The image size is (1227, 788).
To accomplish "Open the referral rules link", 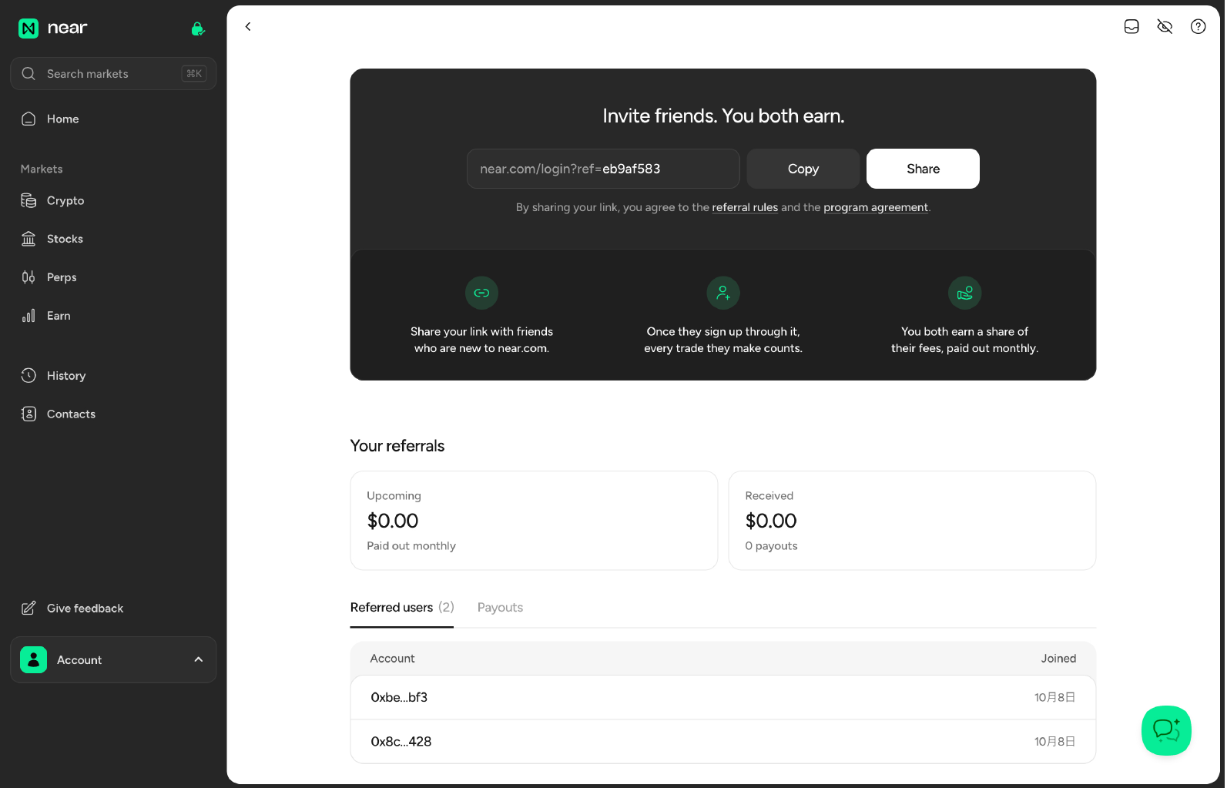I will (745, 207).
